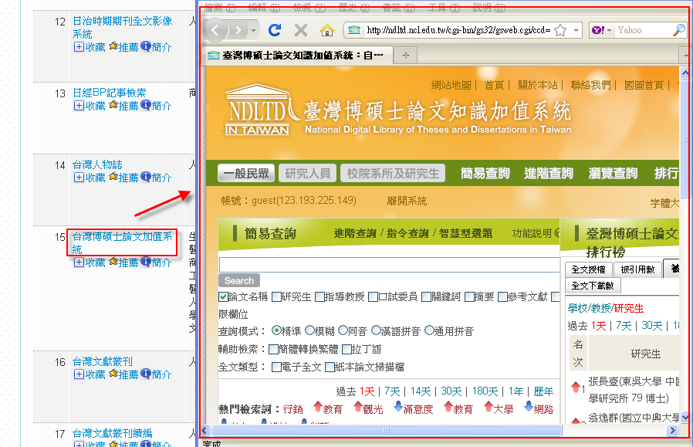Check the 紙本論文掃描檔 checkbox
Screen dimensions: 693x447
(x=330, y=367)
